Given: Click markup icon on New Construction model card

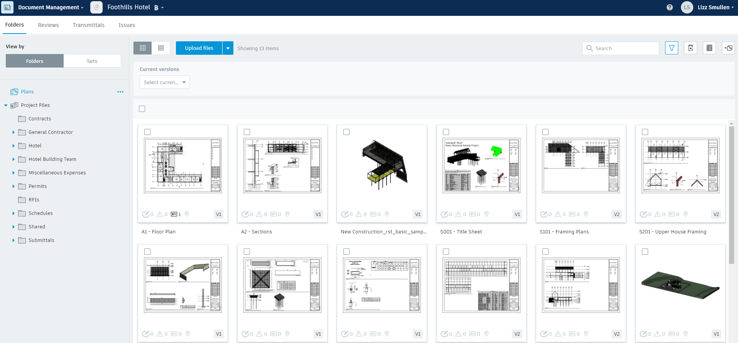Looking at the screenshot, I should tap(345, 214).
